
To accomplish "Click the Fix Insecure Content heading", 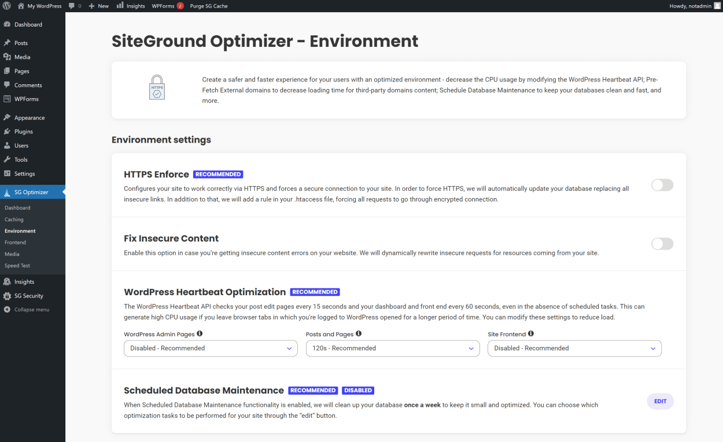I will click(171, 238).
